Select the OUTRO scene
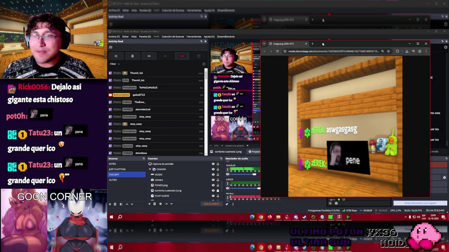Viewport: 449px width, 252px height. 127,180
